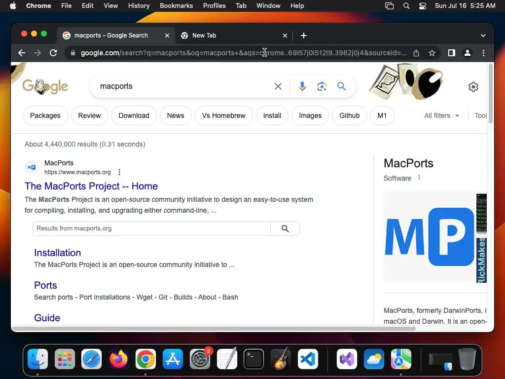This screenshot has height=379, width=505.
Task: Bookmark this page with the star icon
Action: tap(432, 53)
